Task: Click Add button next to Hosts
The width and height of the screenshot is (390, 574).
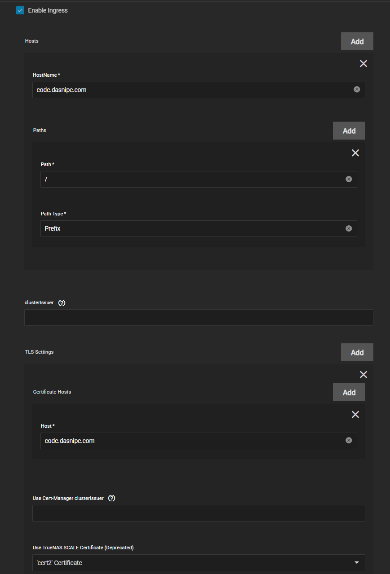Action: (x=357, y=41)
